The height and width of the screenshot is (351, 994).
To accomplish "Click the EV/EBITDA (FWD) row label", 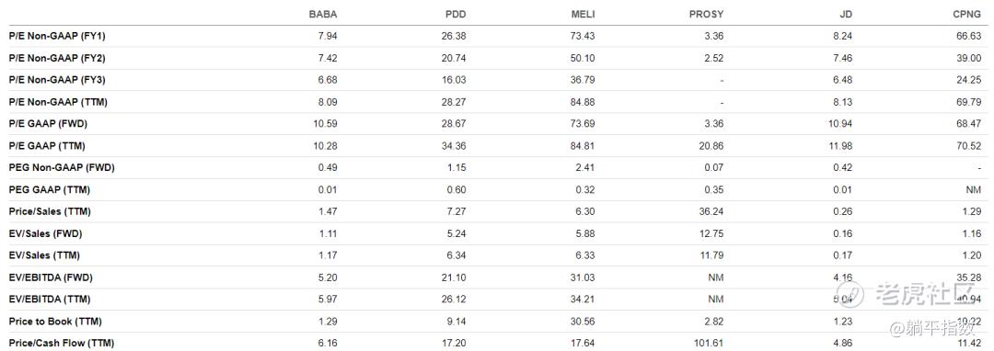I will point(51,277).
